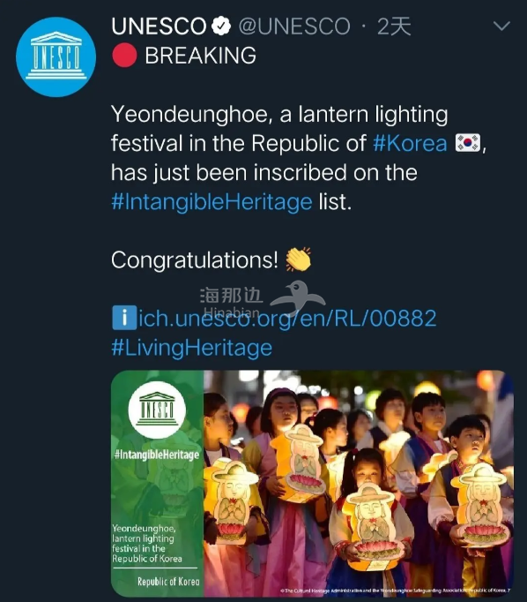The width and height of the screenshot is (527, 602).
Task: Click the Hinabian bird watermark logo
Action: [x=298, y=298]
